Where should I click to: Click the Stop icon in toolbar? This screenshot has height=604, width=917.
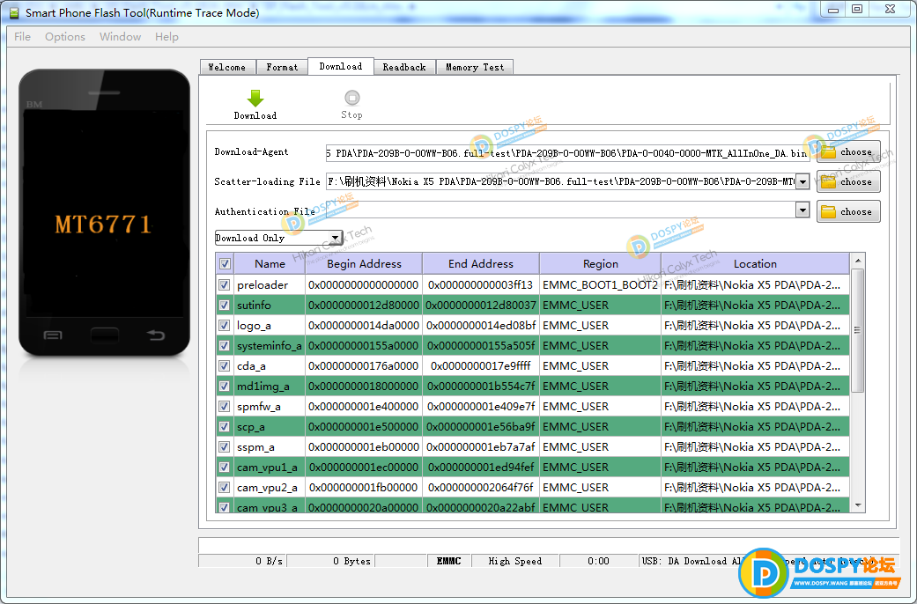pos(352,97)
